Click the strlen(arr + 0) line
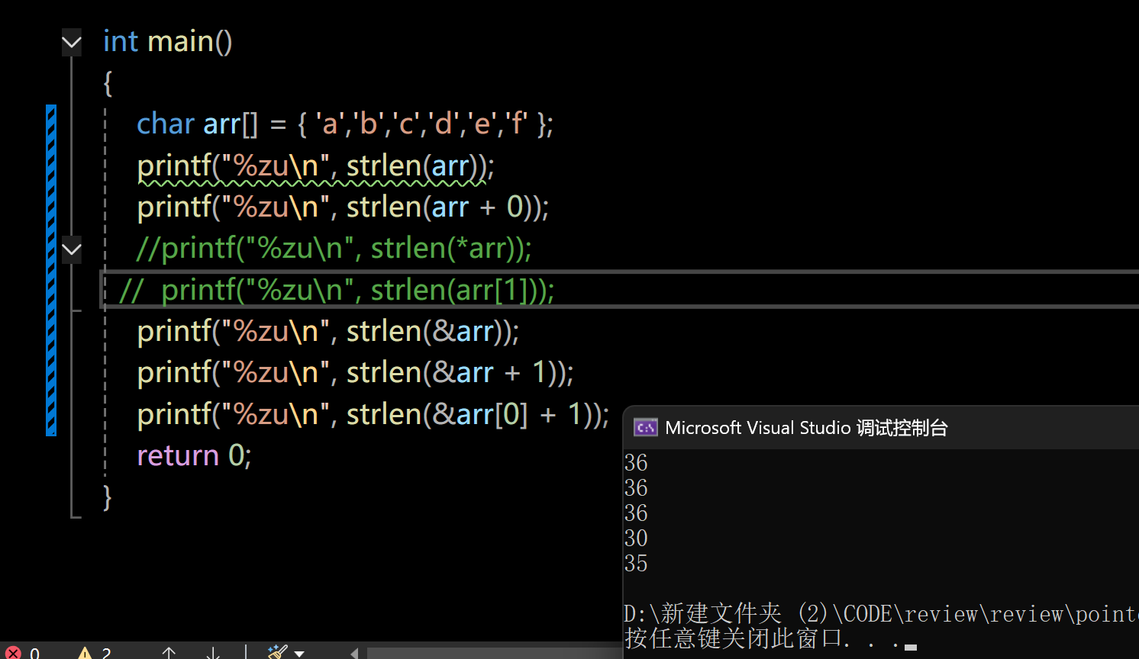Viewport: 1139px width, 659px height. pyautogui.click(x=343, y=207)
